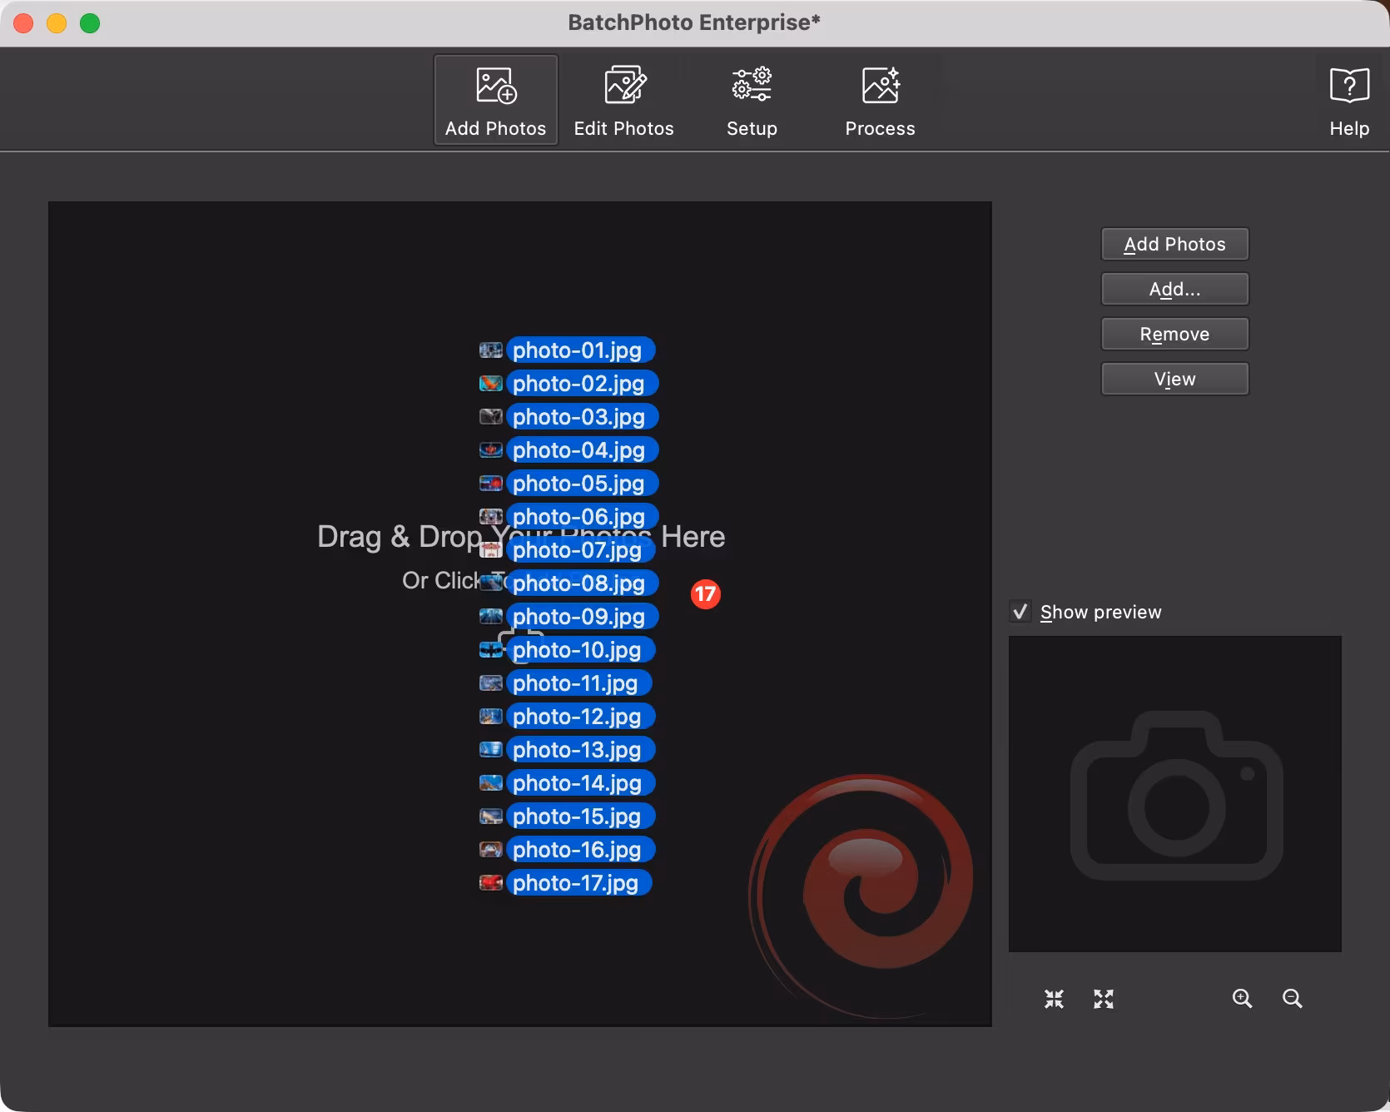The image size is (1390, 1112).
Task: Click the photo-04.jpg thumbnail icon
Action: coord(491,450)
